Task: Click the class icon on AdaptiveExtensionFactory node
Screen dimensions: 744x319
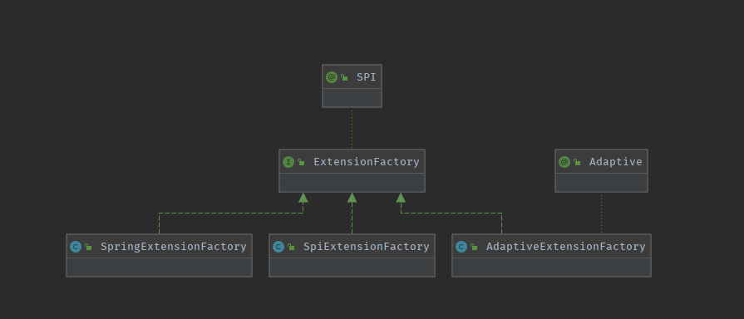Action: pyautogui.click(x=461, y=247)
